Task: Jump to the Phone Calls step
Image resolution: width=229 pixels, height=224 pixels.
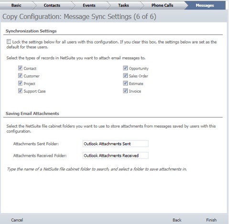Action: click(x=162, y=5)
